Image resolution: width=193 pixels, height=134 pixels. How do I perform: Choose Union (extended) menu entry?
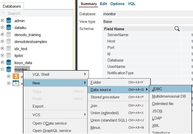[x=118, y=113]
